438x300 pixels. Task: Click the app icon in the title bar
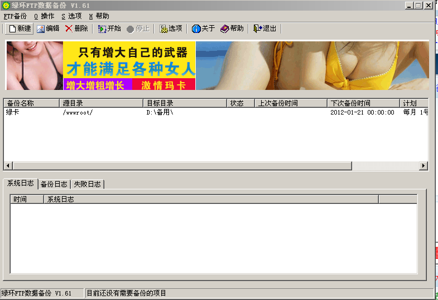(6, 6)
